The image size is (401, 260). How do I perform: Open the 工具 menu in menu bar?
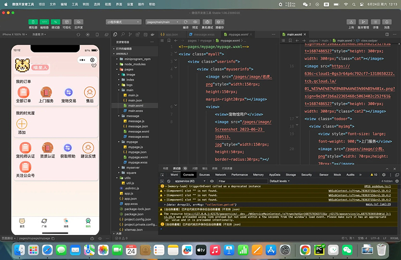75,4
